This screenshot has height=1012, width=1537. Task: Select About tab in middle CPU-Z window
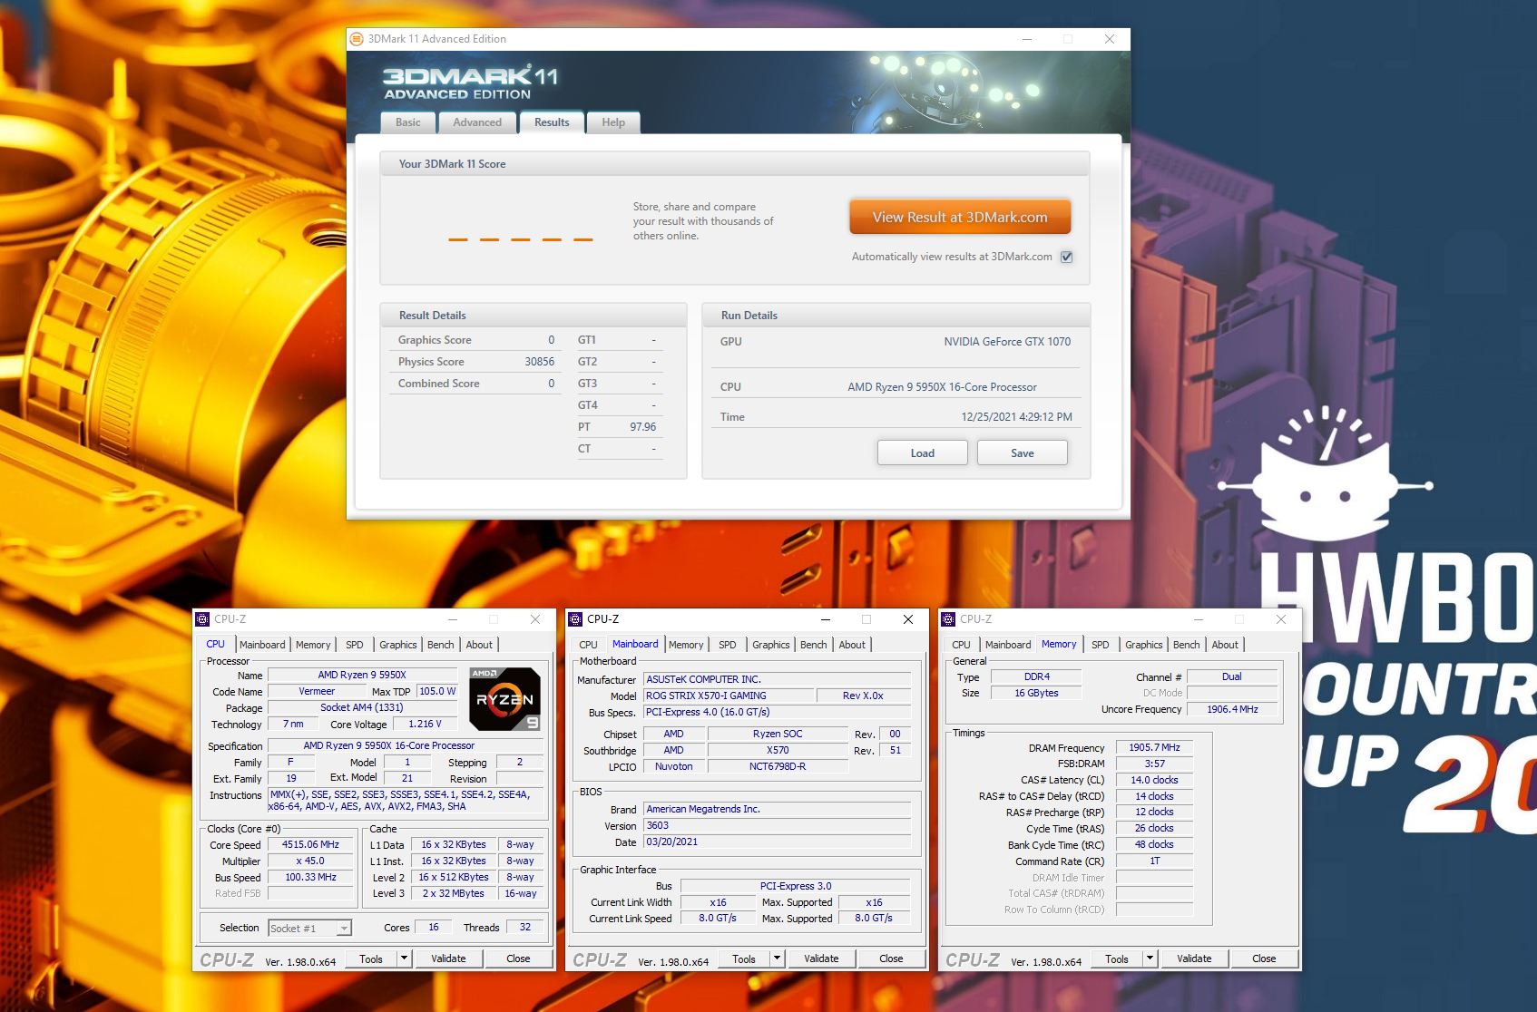pyautogui.click(x=852, y=645)
